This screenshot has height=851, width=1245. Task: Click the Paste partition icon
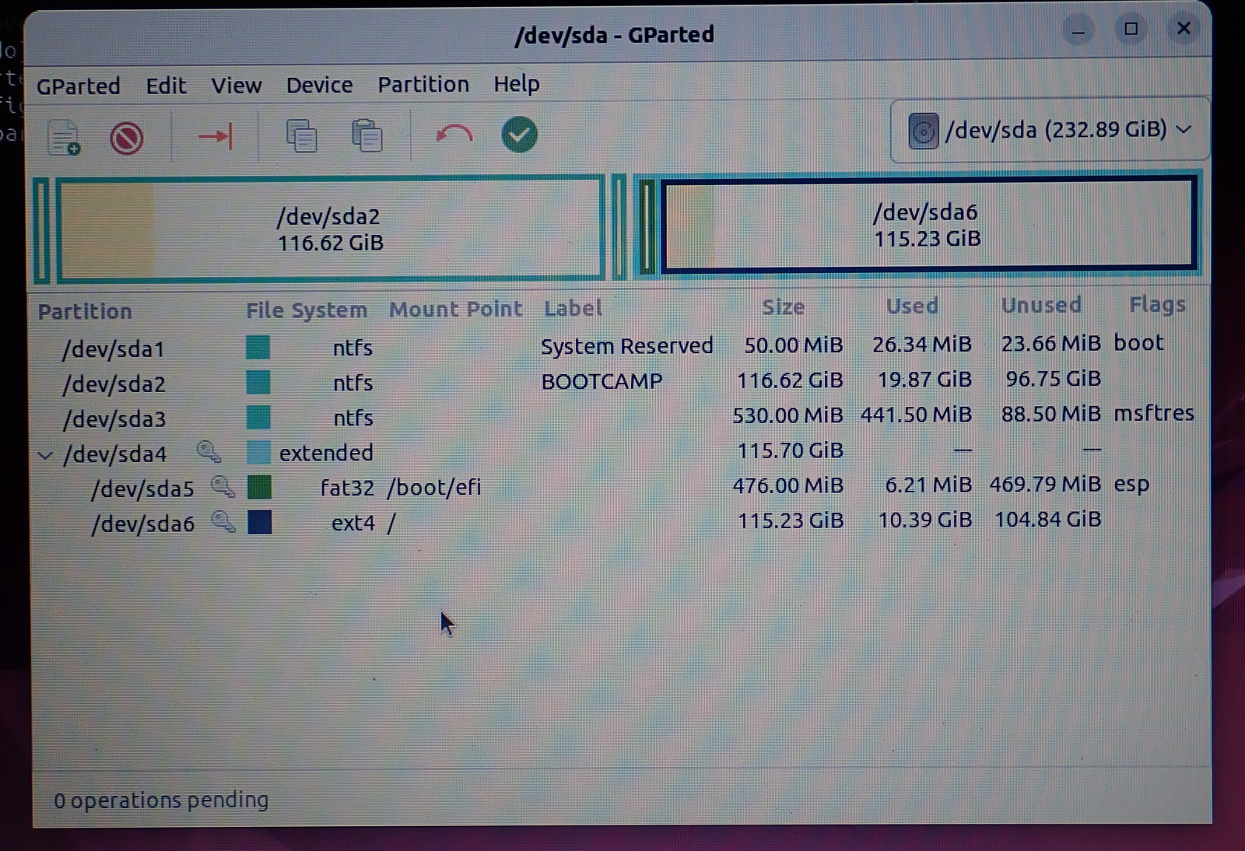(x=366, y=135)
